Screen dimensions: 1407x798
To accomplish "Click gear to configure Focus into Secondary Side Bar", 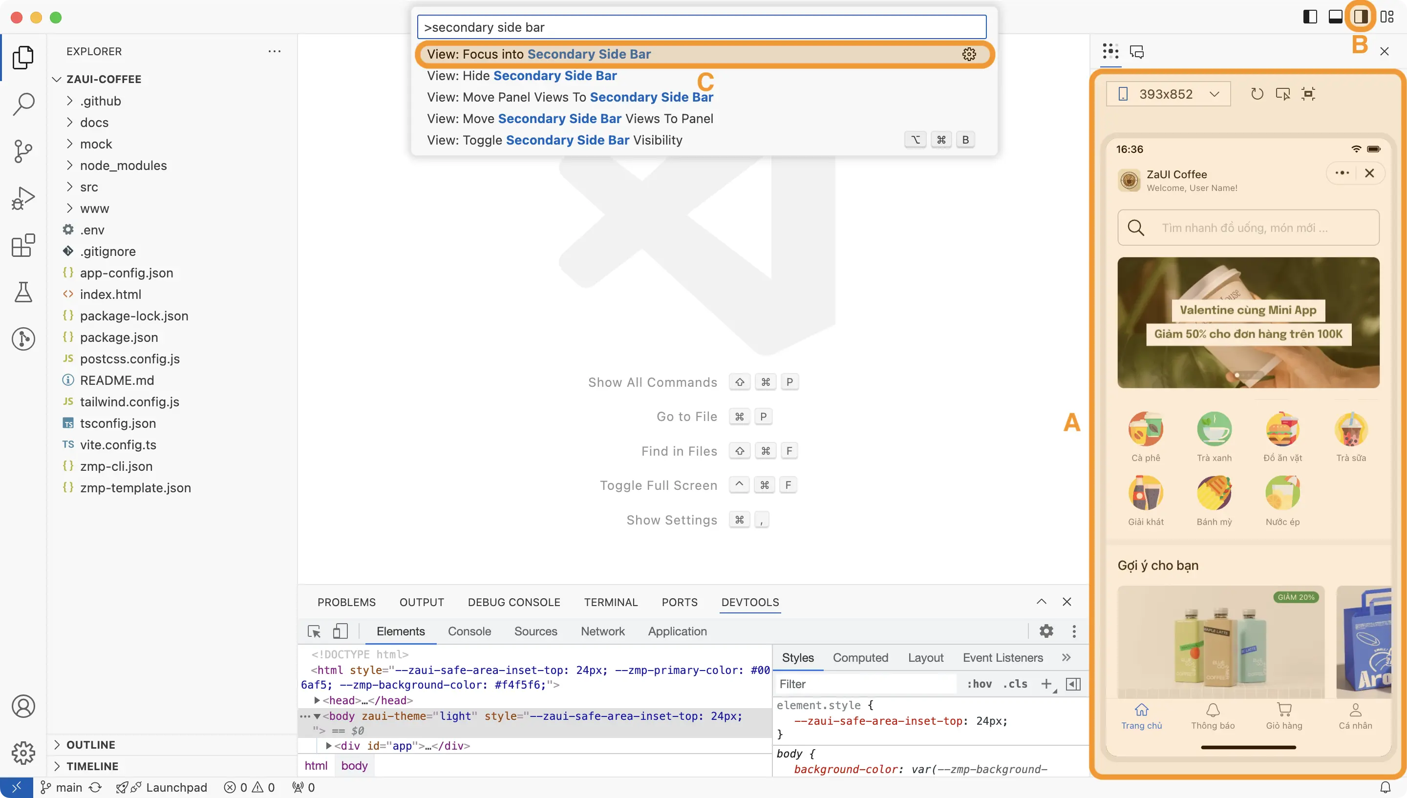I will [x=968, y=54].
